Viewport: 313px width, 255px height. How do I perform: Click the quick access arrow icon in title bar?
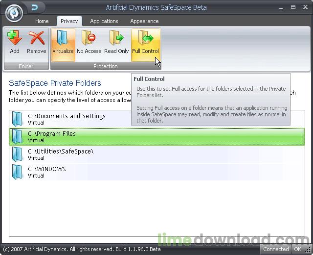[35, 7]
